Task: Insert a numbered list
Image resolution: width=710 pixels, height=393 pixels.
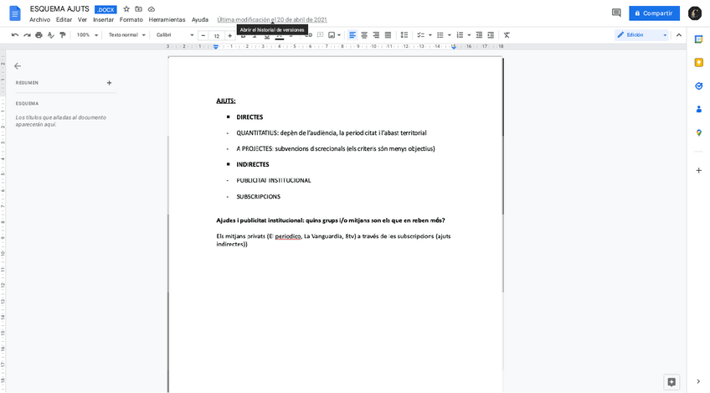Action: 460,35
